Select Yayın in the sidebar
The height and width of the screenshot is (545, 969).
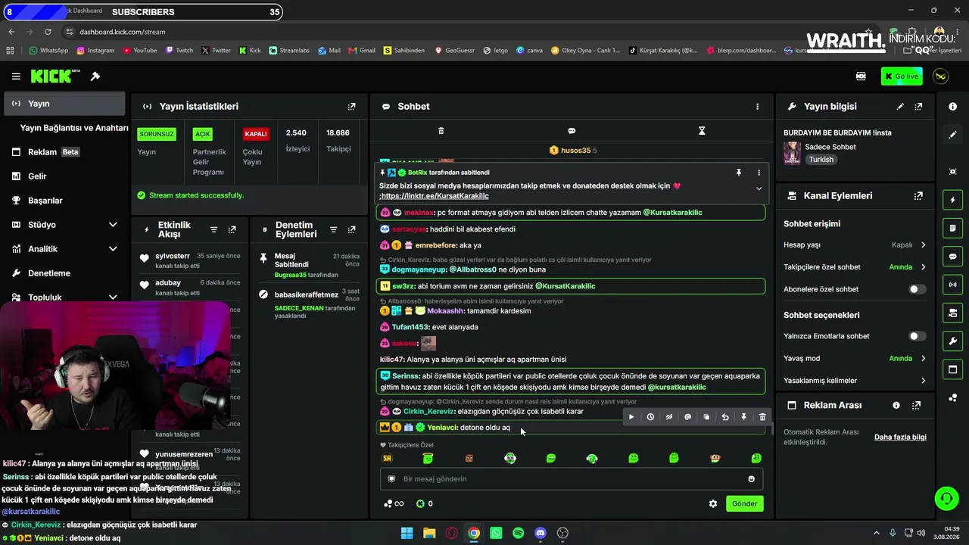(x=64, y=104)
